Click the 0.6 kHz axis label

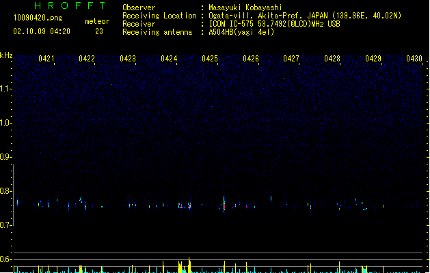[5, 259]
